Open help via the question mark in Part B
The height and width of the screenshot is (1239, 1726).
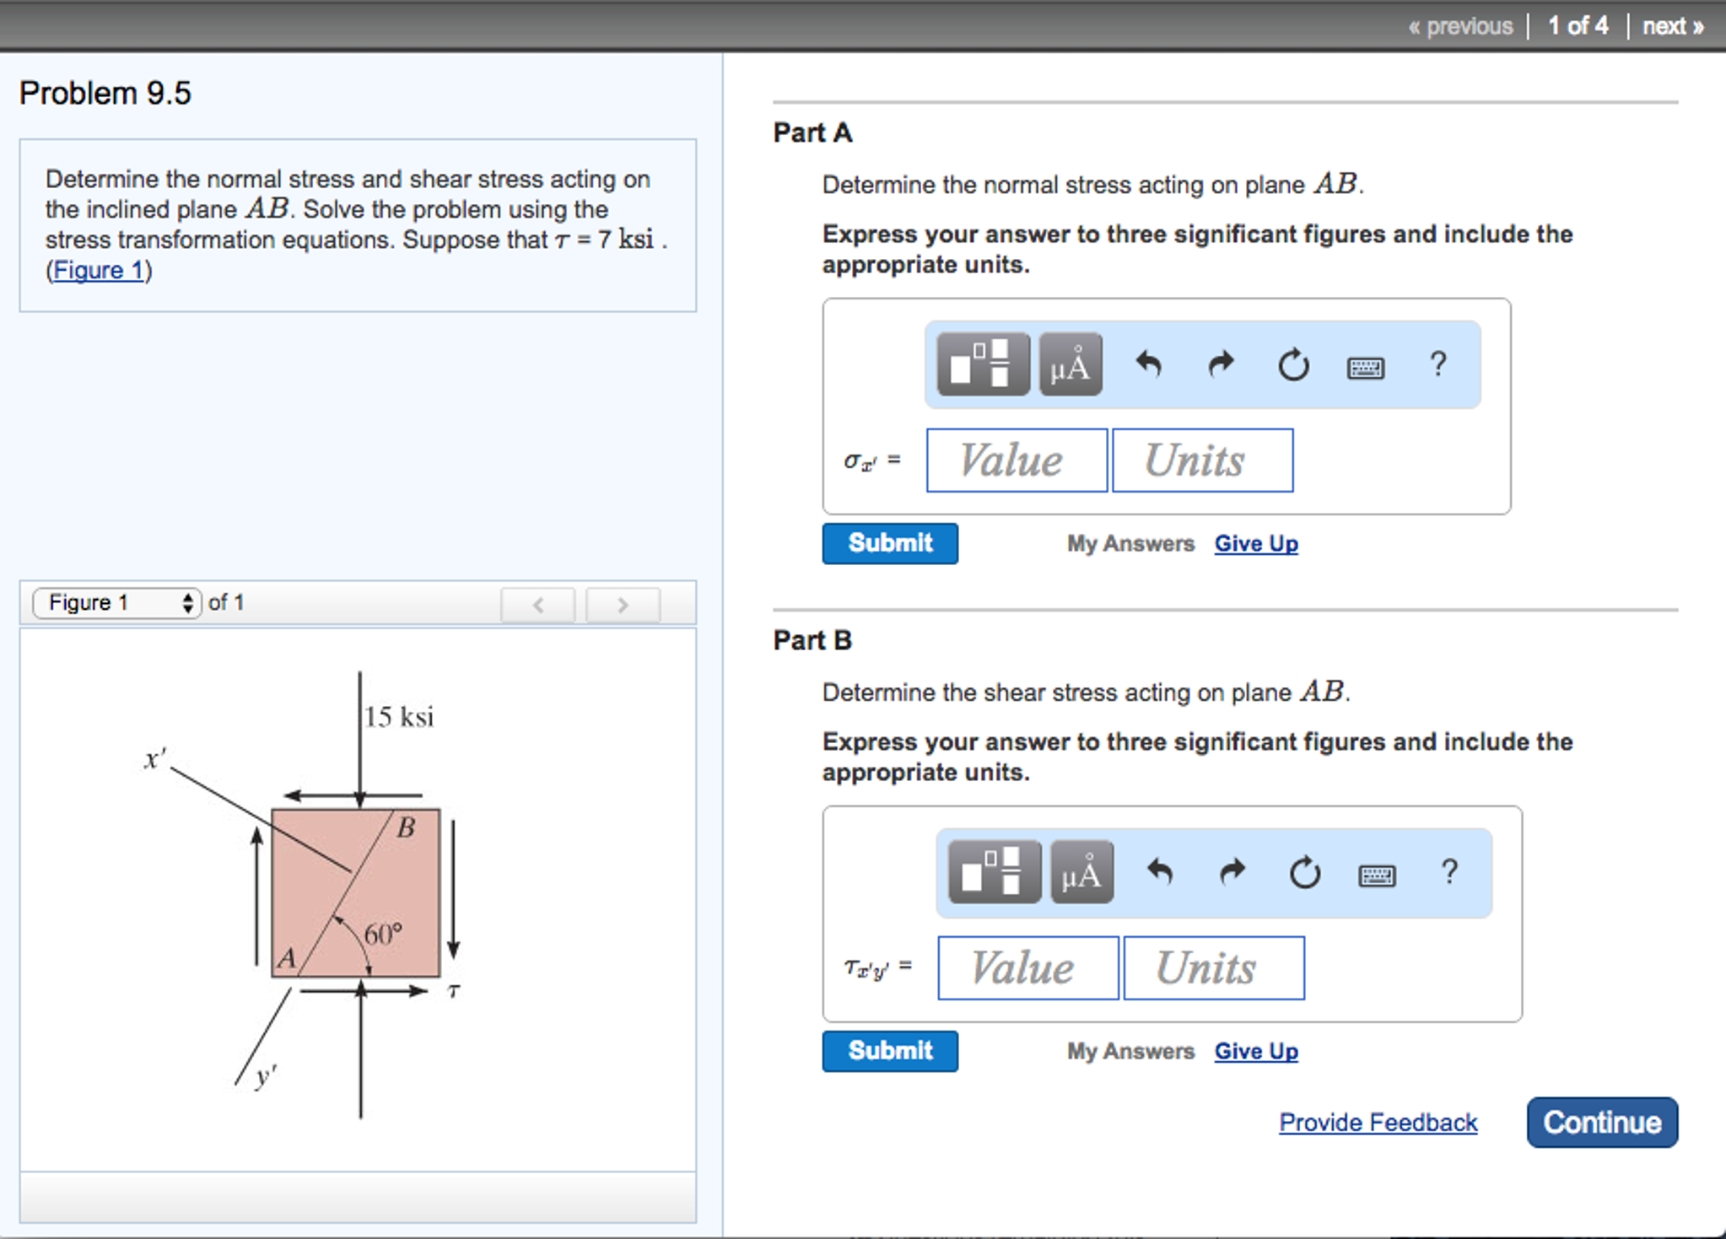[x=1449, y=872]
